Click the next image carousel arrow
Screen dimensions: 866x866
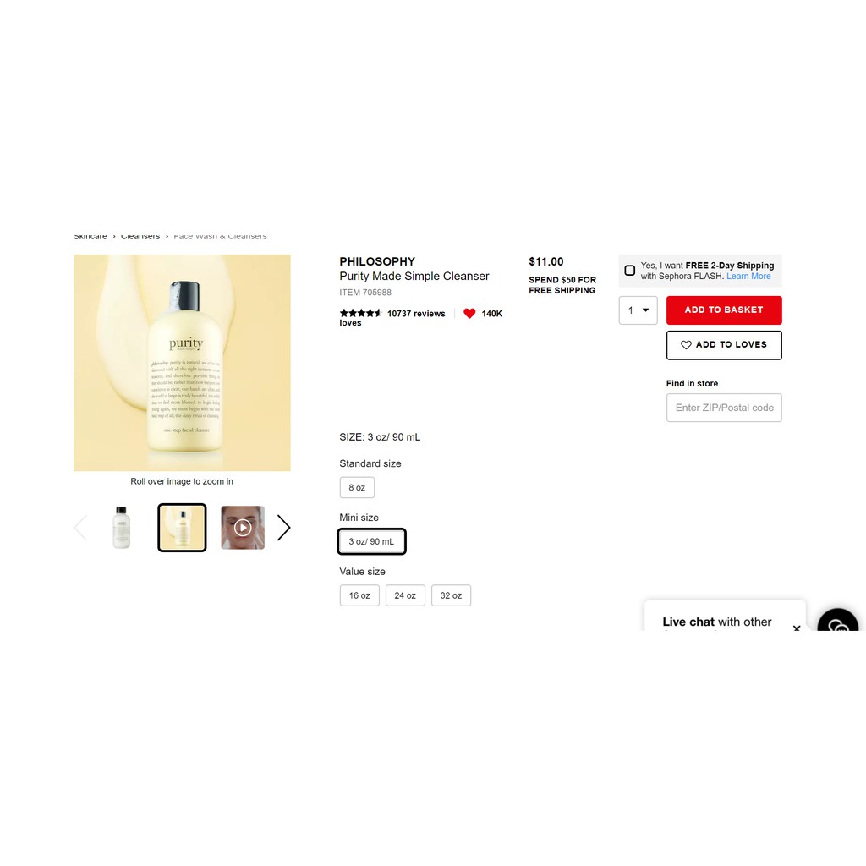click(x=283, y=528)
